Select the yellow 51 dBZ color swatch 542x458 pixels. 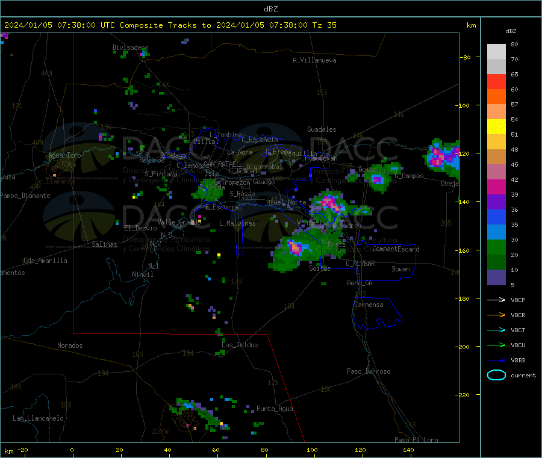click(x=496, y=127)
